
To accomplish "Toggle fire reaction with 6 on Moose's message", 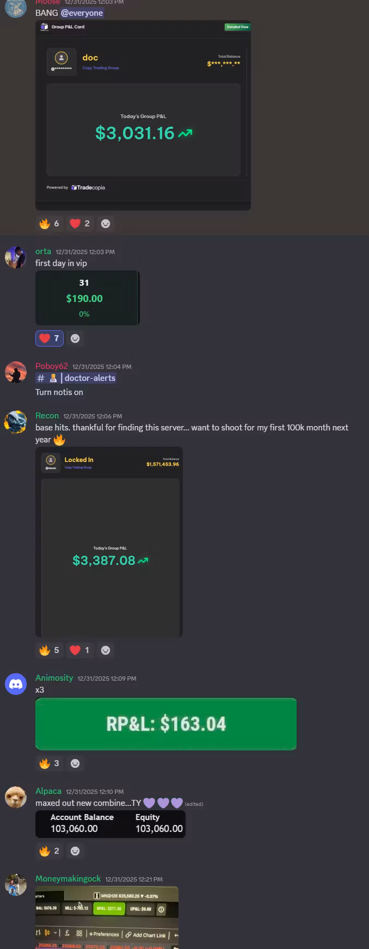I will [49, 224].
